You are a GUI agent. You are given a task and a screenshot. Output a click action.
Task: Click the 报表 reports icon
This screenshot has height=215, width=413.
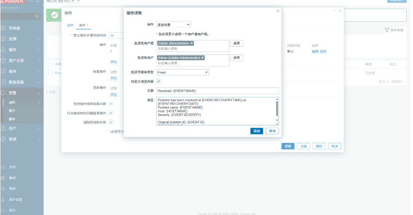[x=3, y=71]
